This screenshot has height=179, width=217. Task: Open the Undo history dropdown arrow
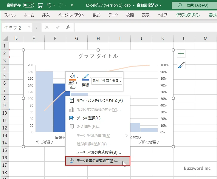(54, 5)
